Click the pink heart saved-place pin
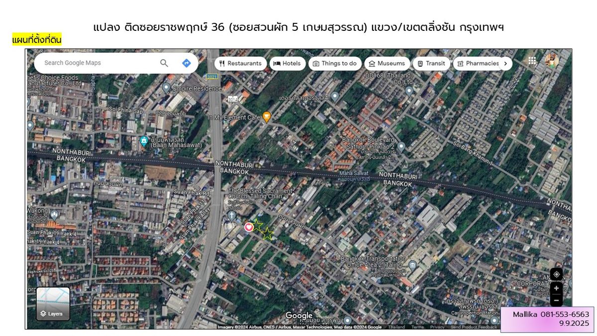 [x=249, y=227]
